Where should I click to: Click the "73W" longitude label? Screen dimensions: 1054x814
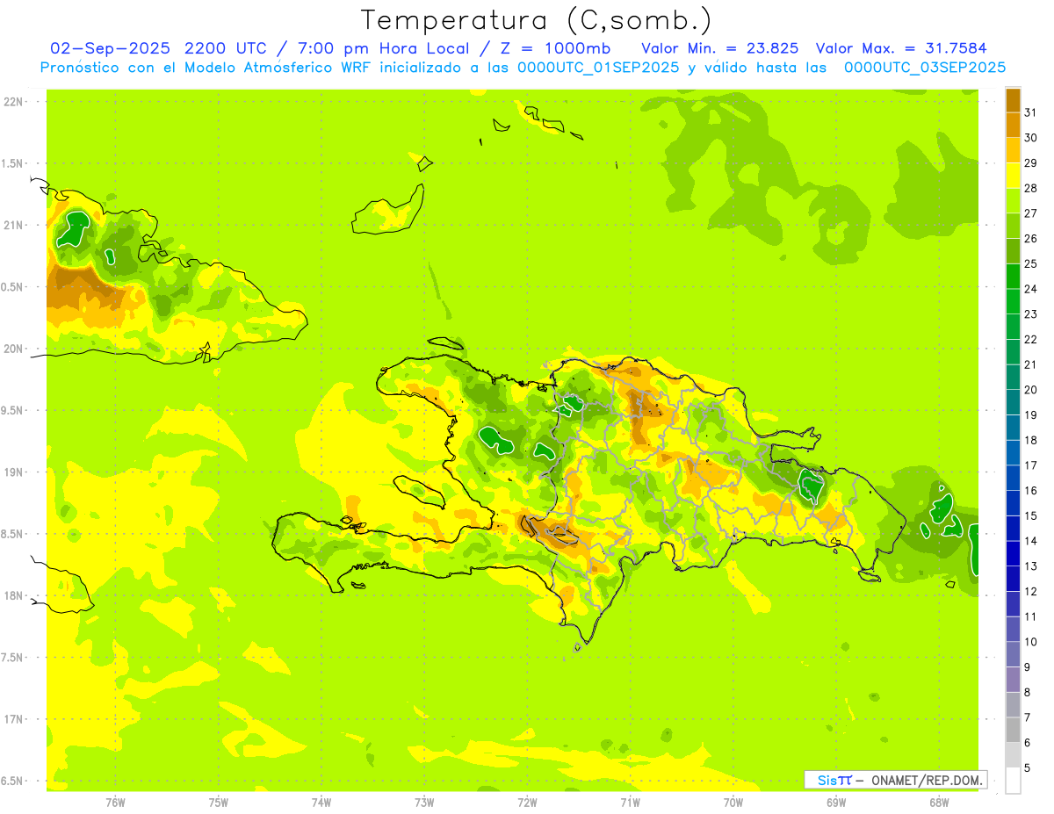pyautogui.click(x=424, y=803)
